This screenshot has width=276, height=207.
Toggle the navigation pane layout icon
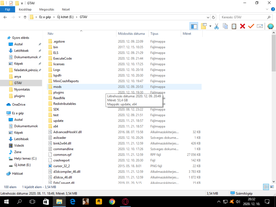pos(194,26)
